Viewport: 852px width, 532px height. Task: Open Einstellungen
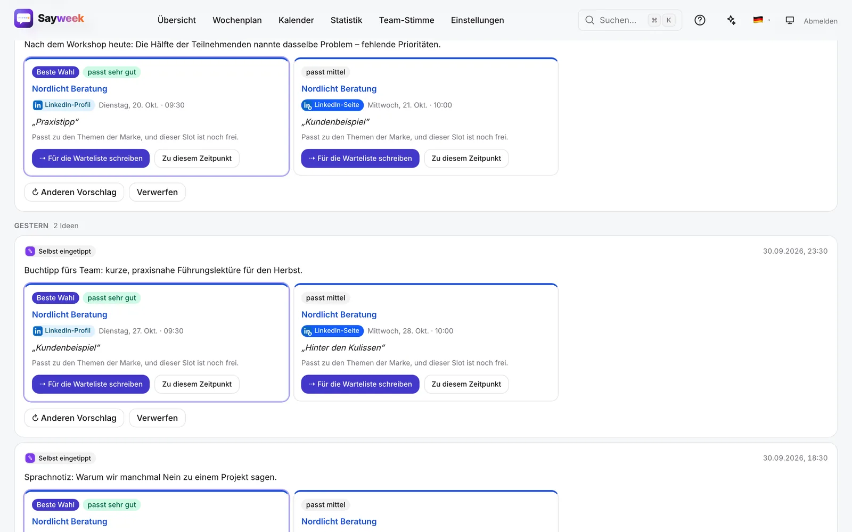[x=477, y=20]
